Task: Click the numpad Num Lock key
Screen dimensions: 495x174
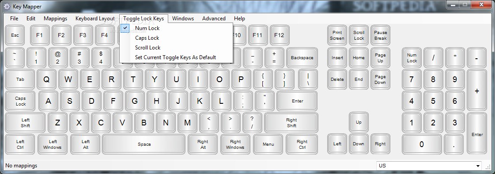Action: coord(412,57)
